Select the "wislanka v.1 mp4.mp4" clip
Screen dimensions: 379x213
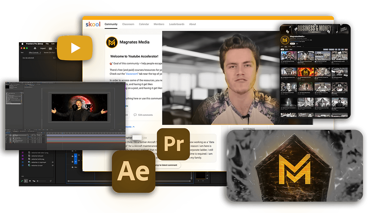tap(39, 162)
